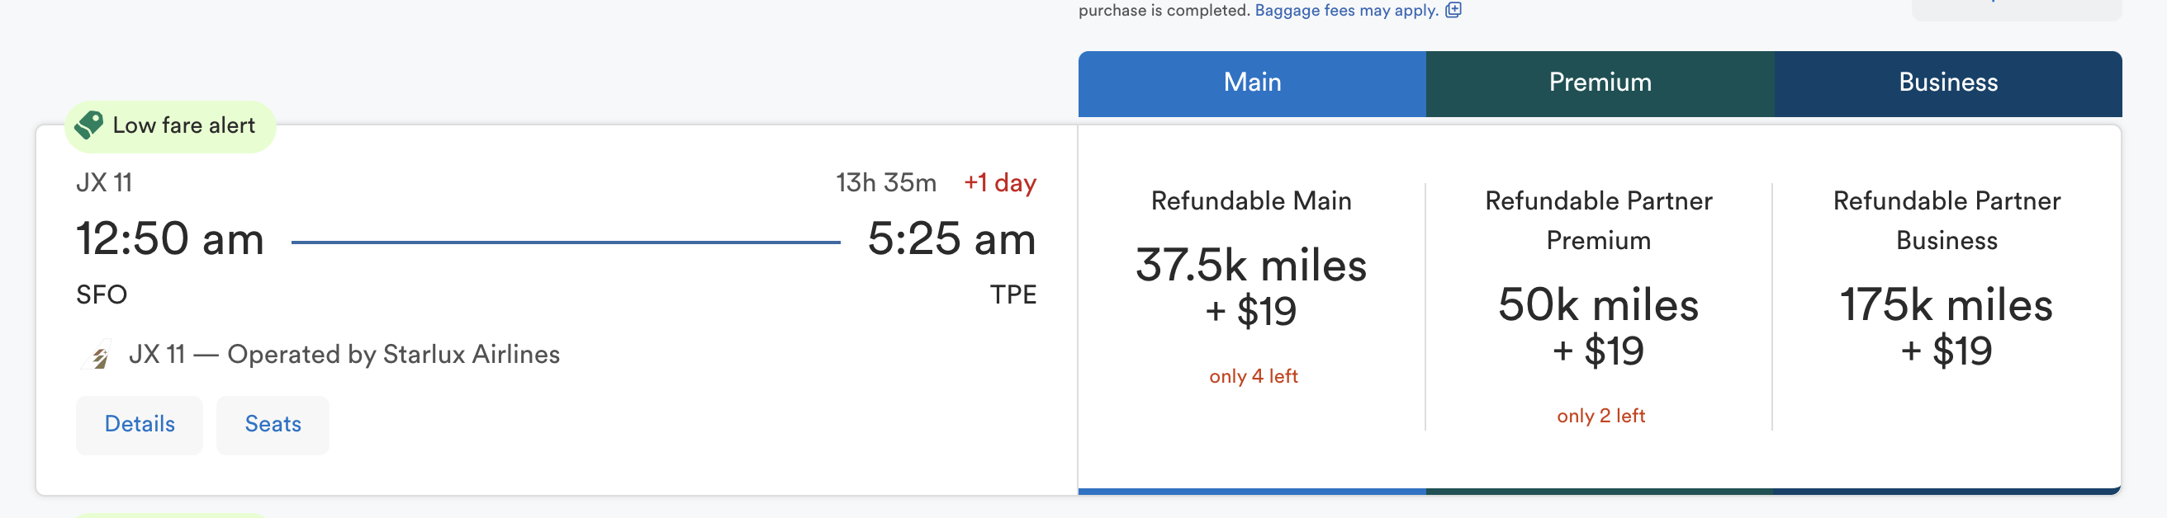Click the 5:25 am arrival time
Image resolution: width=2167 pixels, height=518 pixels.
coord(951,239)
